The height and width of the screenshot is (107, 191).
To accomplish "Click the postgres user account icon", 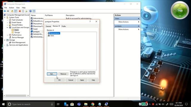I will point(32,32).
